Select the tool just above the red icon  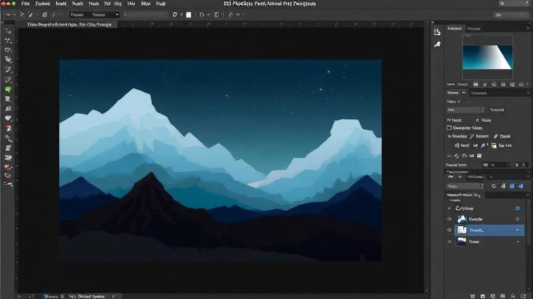(x=8, y=118)
